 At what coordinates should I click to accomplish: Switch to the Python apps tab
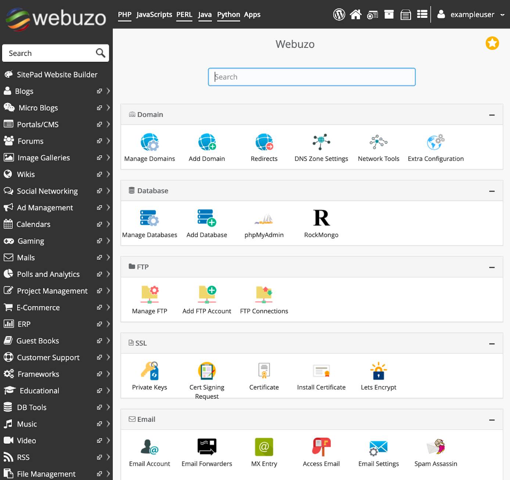click(x=228, y=15)
